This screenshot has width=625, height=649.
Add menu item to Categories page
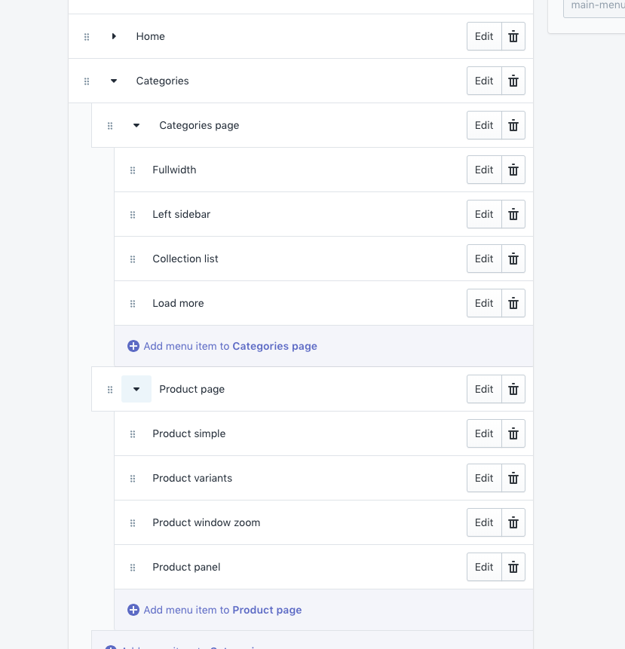(x=222, y=346)
